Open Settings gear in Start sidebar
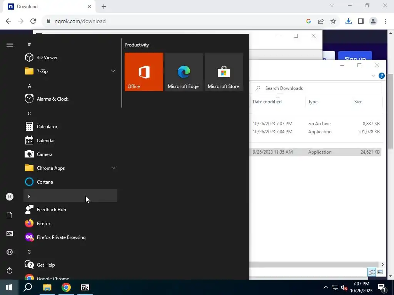Viewport: 394px width, 295px height. point(10,252)
